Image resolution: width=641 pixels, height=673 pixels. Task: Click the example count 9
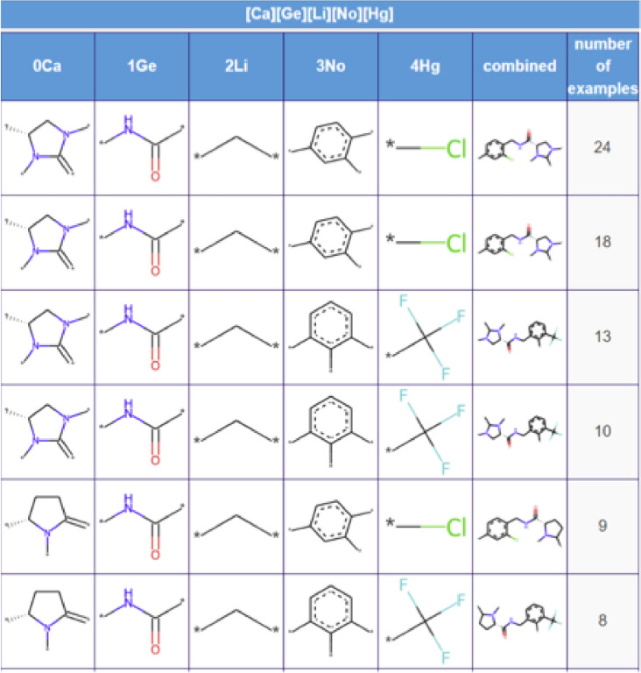[x=602, y=526]
